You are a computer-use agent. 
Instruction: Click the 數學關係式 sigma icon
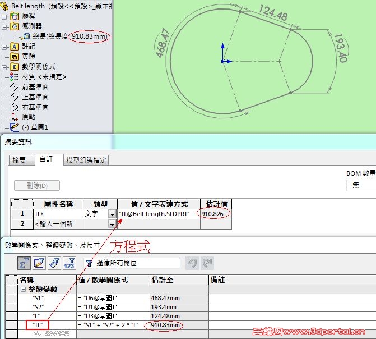[x=15, y=67]
